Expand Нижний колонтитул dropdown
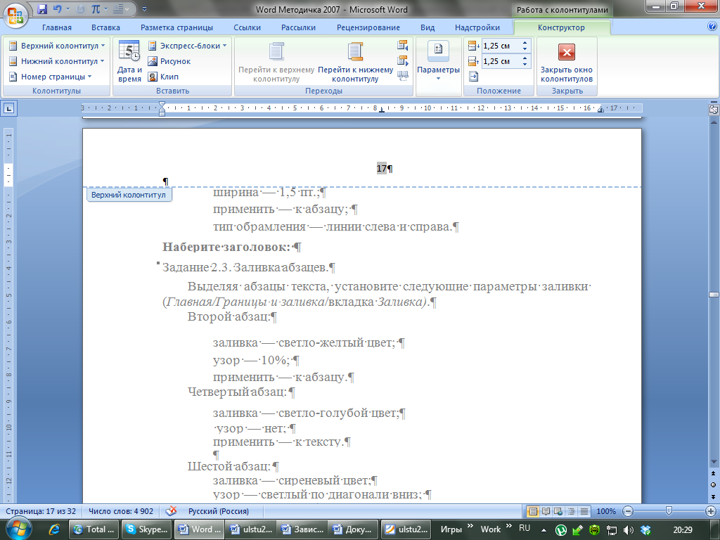Screen dimensions: 720x540 click(x=57, y=61)
